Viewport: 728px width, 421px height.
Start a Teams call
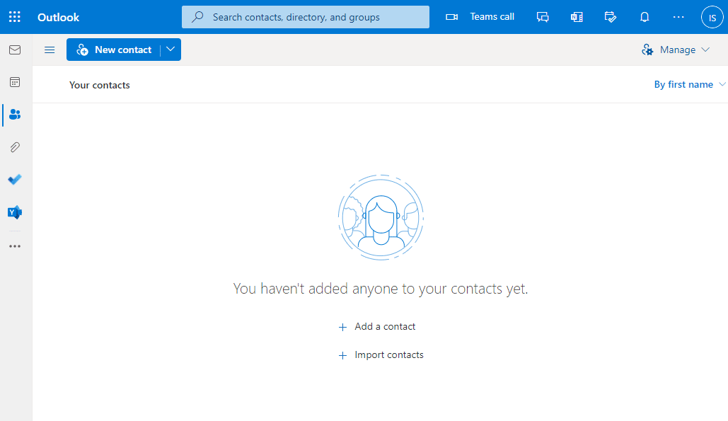(480, 17)
